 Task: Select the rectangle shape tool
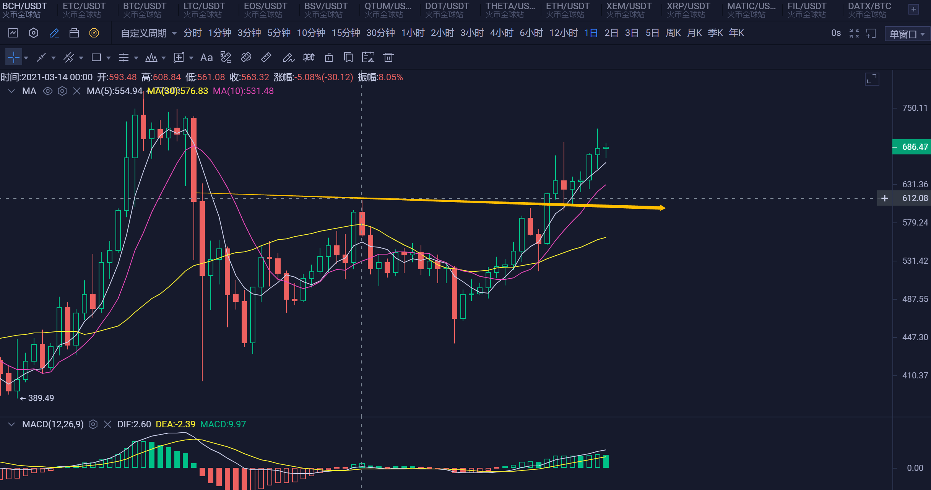point(96,57)
